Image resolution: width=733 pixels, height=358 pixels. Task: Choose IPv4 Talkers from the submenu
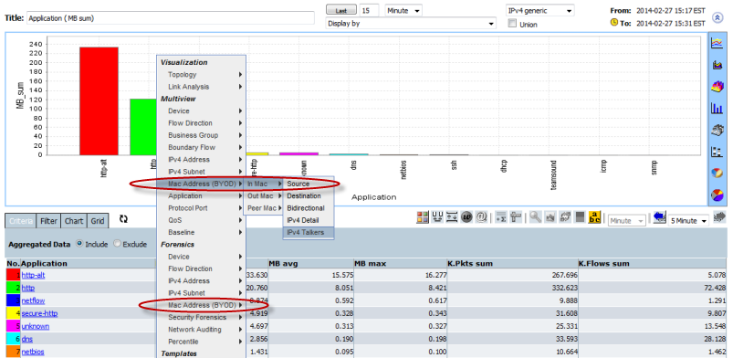(308, 232)
